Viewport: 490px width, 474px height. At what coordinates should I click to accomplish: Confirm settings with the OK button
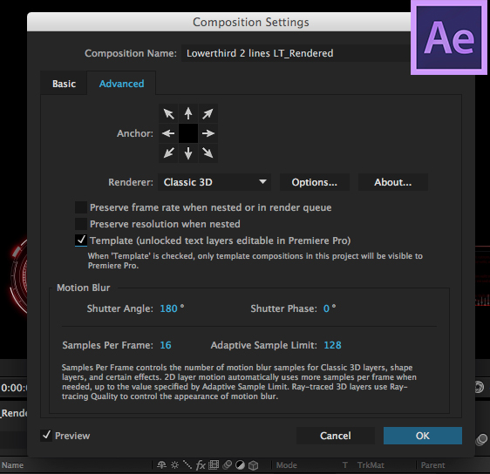tap(423, 436)
